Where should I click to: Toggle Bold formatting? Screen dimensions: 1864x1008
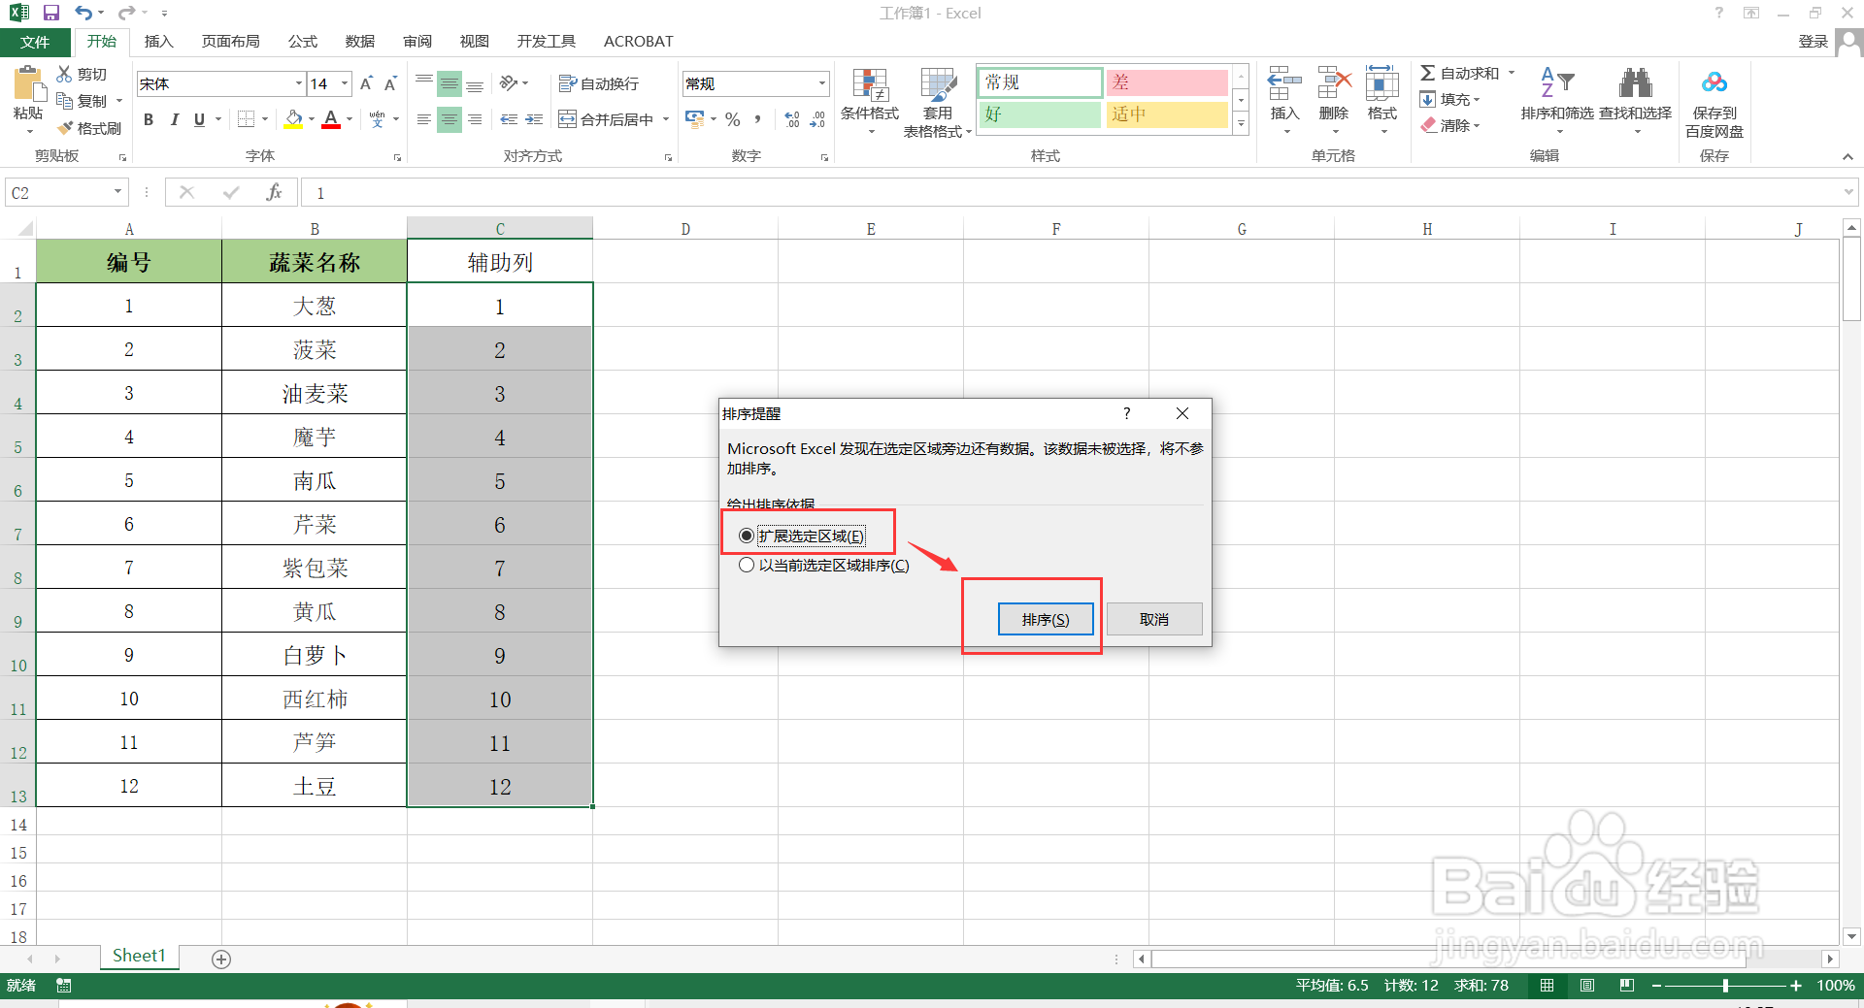(x=149, y=119)
